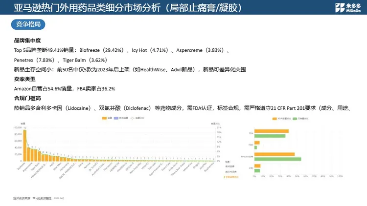Click the Biofreeze x-axis label

[22, 166]
